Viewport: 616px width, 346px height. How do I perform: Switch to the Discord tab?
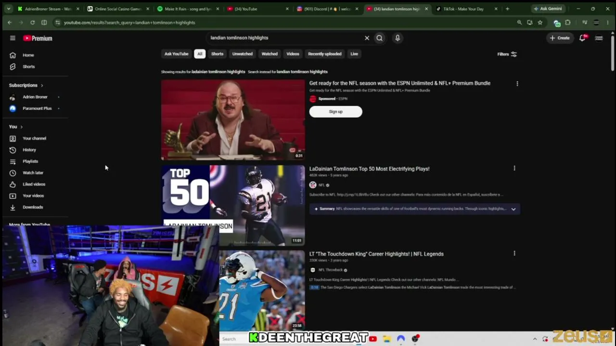327,9
